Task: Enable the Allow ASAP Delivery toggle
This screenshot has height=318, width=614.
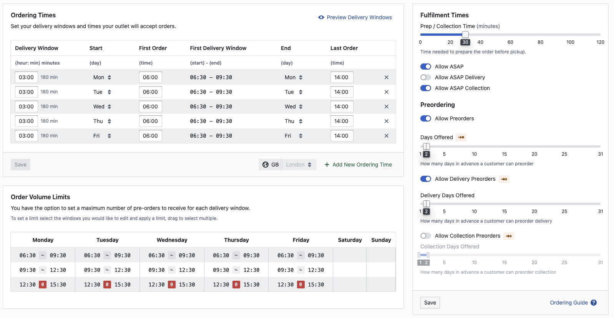Action: point(425,77)
